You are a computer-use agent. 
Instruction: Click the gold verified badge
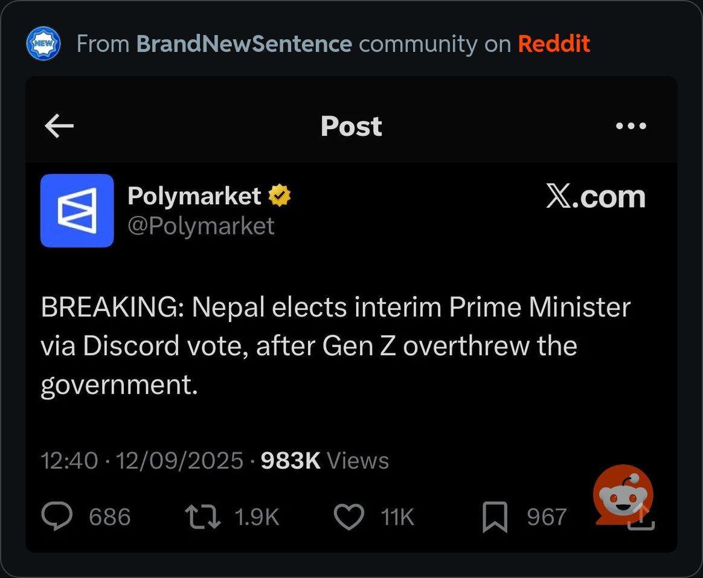(279, 196)
